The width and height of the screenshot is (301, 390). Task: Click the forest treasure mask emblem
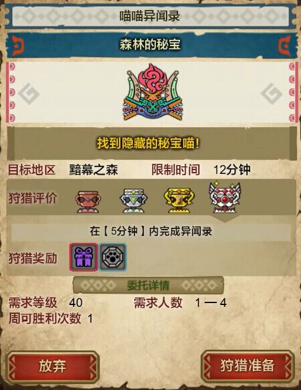tap(153, 92)
